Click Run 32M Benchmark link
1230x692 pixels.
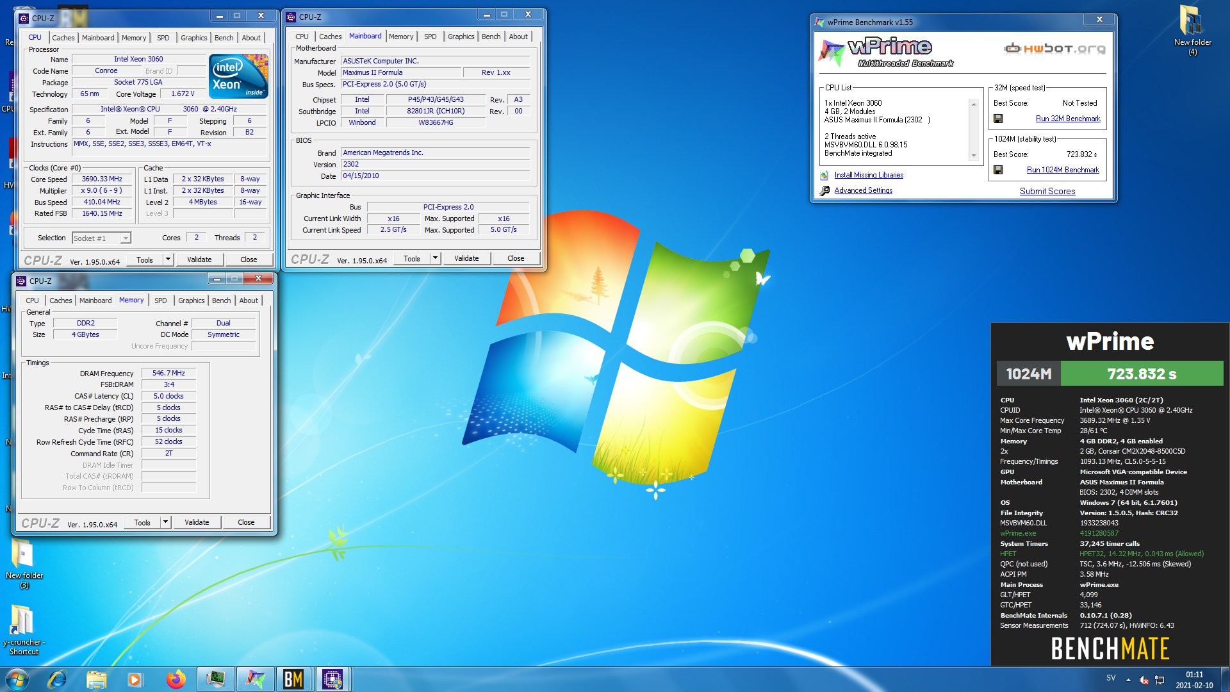tap(1068, 119)
